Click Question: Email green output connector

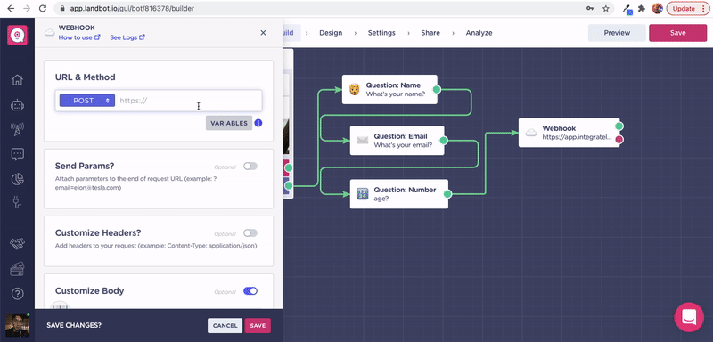coord(444,141)
